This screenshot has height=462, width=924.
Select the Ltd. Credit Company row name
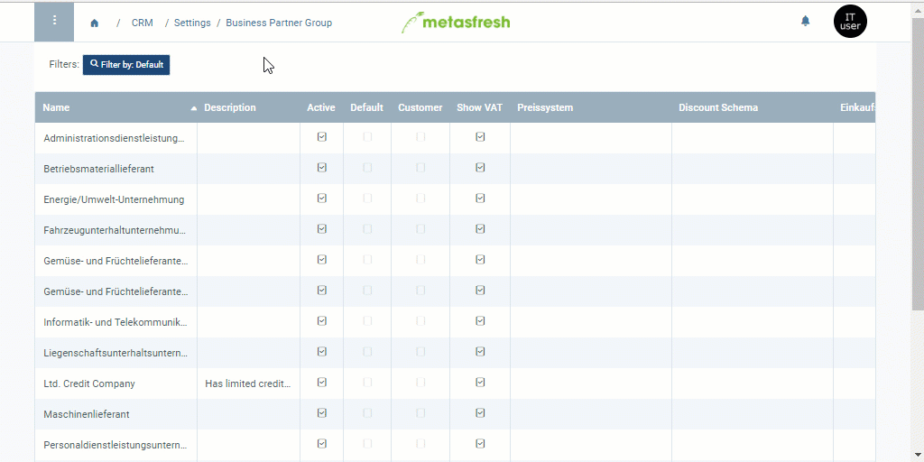[x=89, y=383]
